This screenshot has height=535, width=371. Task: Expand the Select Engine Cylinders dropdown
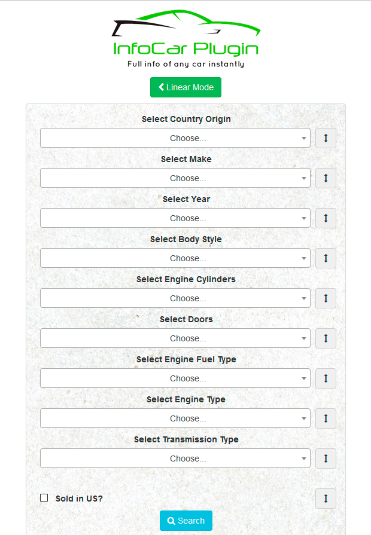[175, 298]
